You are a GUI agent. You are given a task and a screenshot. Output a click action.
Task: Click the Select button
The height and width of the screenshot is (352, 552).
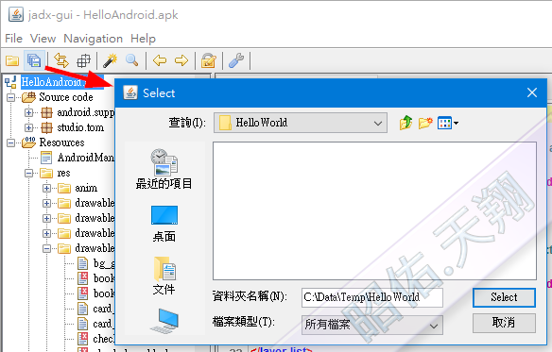coord(504,297)
